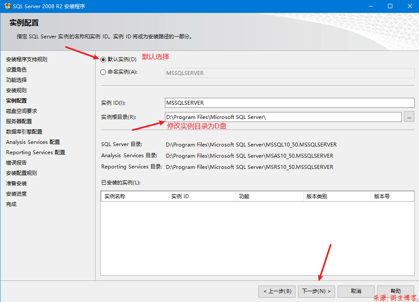419x302 pixels.
Task: Click the SQL Server 目录 path ending MSSQL10_50.MSSQLSERVER
Action: coord(251,145)
